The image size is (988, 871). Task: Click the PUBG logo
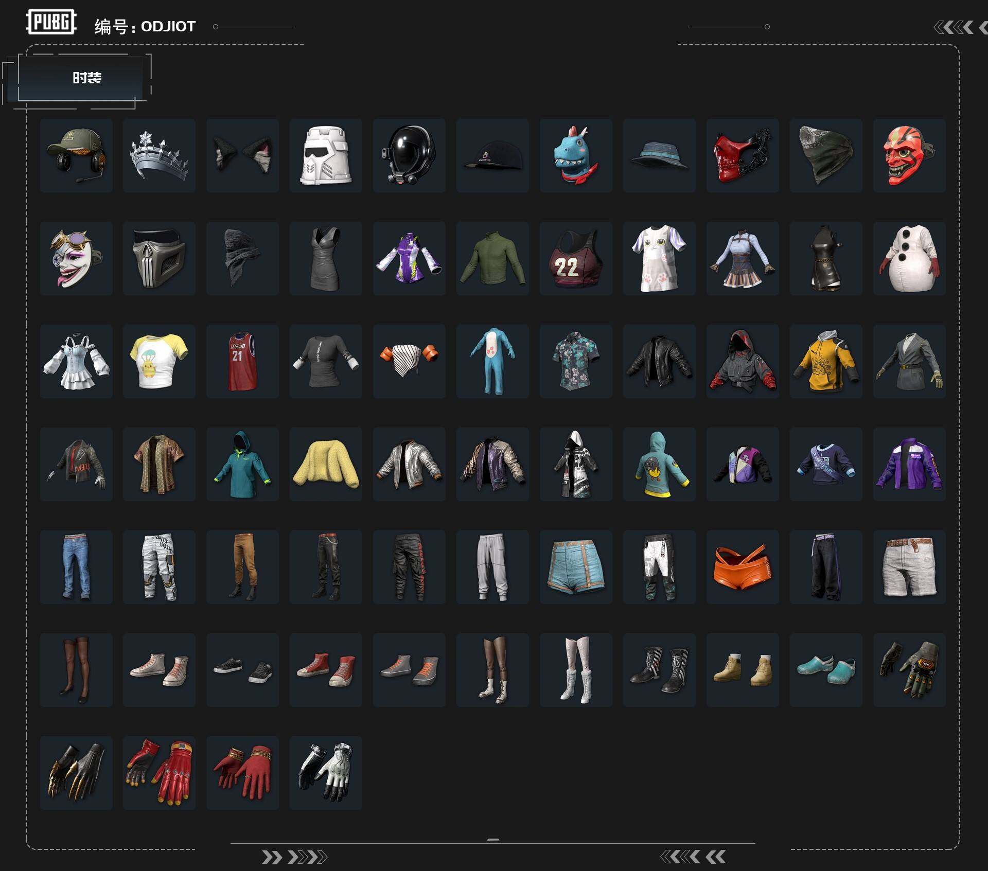tap(51, 22)
